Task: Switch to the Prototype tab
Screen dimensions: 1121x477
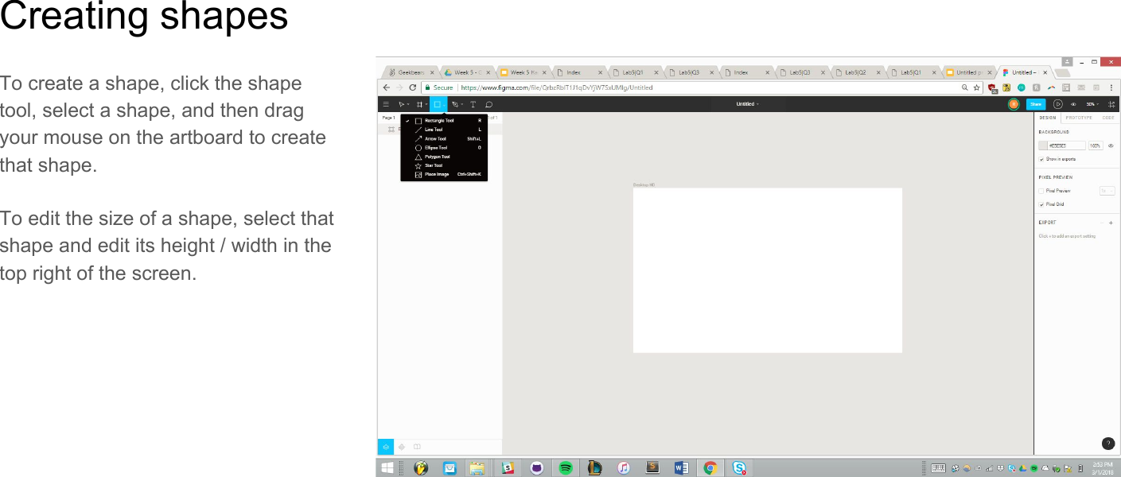Action: click(x=1079, y=118)
